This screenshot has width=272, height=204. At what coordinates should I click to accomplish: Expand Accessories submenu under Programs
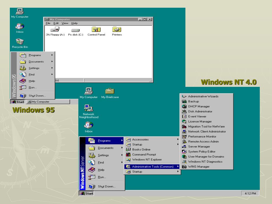pyautogui.click(x=152, y=139)
